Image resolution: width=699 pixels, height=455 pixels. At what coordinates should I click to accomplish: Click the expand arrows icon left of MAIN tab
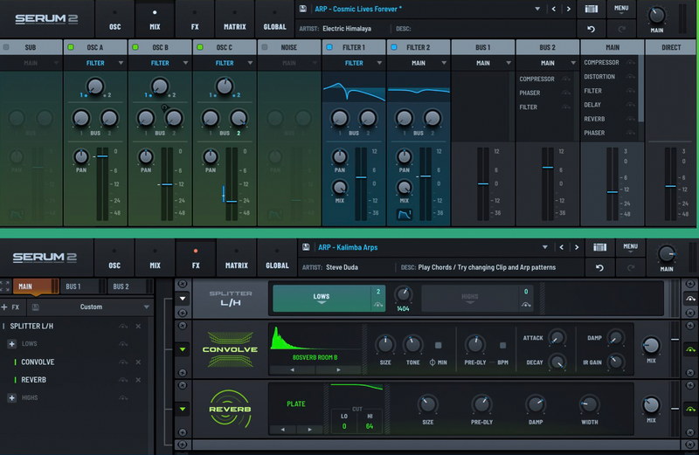(x=5, y=286)
